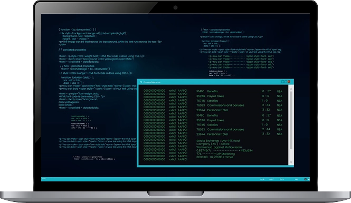Click the Col indicator in status bar
The height and width of the screenshot is (203, 351).
[x=271, y=179]
